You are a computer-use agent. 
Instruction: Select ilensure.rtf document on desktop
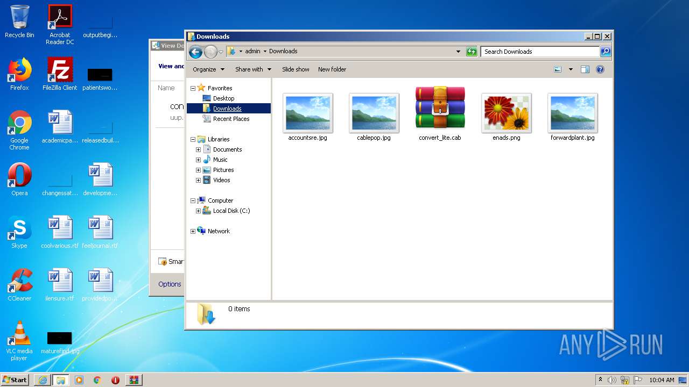(x=60, y=285)
